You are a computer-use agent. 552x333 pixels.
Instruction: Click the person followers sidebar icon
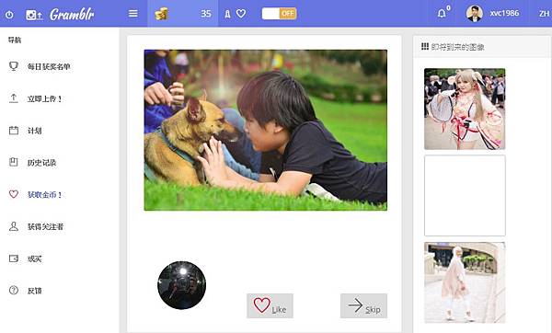point(14,226)
